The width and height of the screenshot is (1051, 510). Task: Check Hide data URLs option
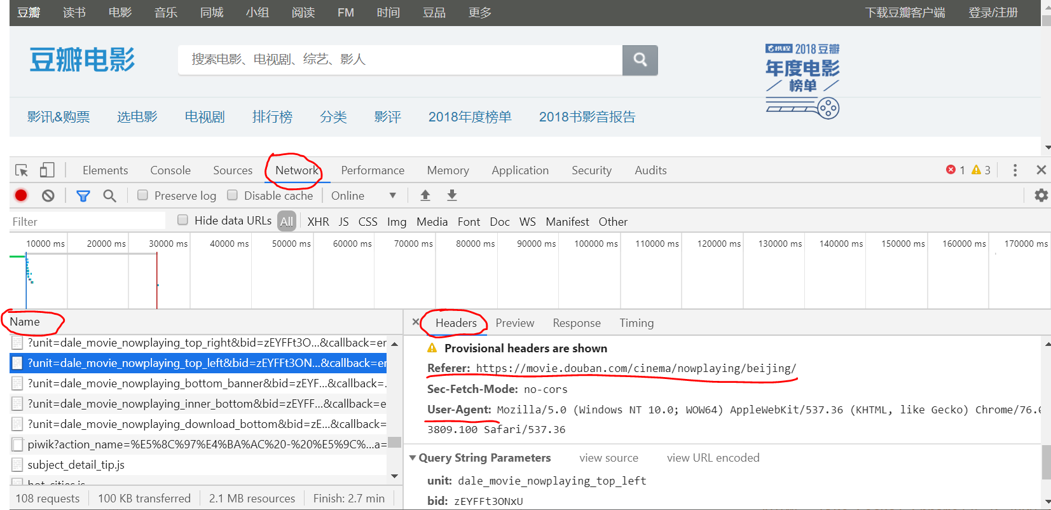[183, 220]
